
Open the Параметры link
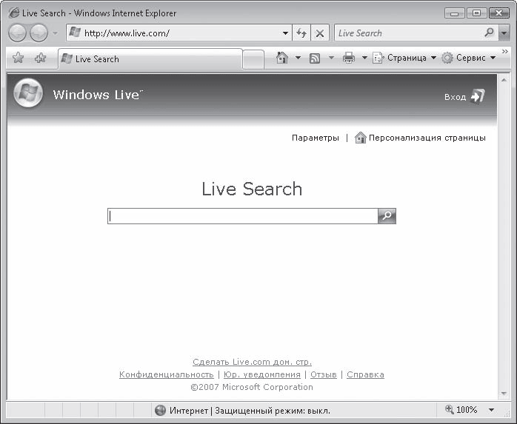click(315, 138)
